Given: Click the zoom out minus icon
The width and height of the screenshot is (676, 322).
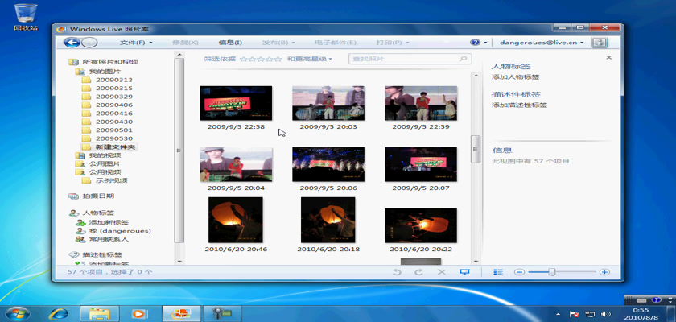Looking at the screenshot, I should tap(520, 272).
